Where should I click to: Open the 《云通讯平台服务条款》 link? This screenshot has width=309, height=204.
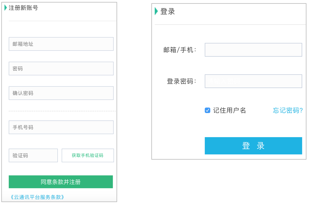37,197
